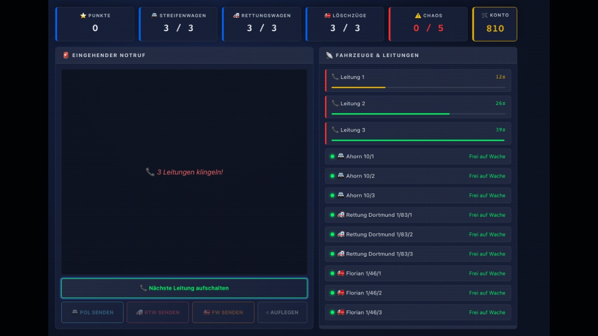Select the Ahorn 10/2 vehicle row
This screenshot has width=598, height=336.
[x=418, y=176]
